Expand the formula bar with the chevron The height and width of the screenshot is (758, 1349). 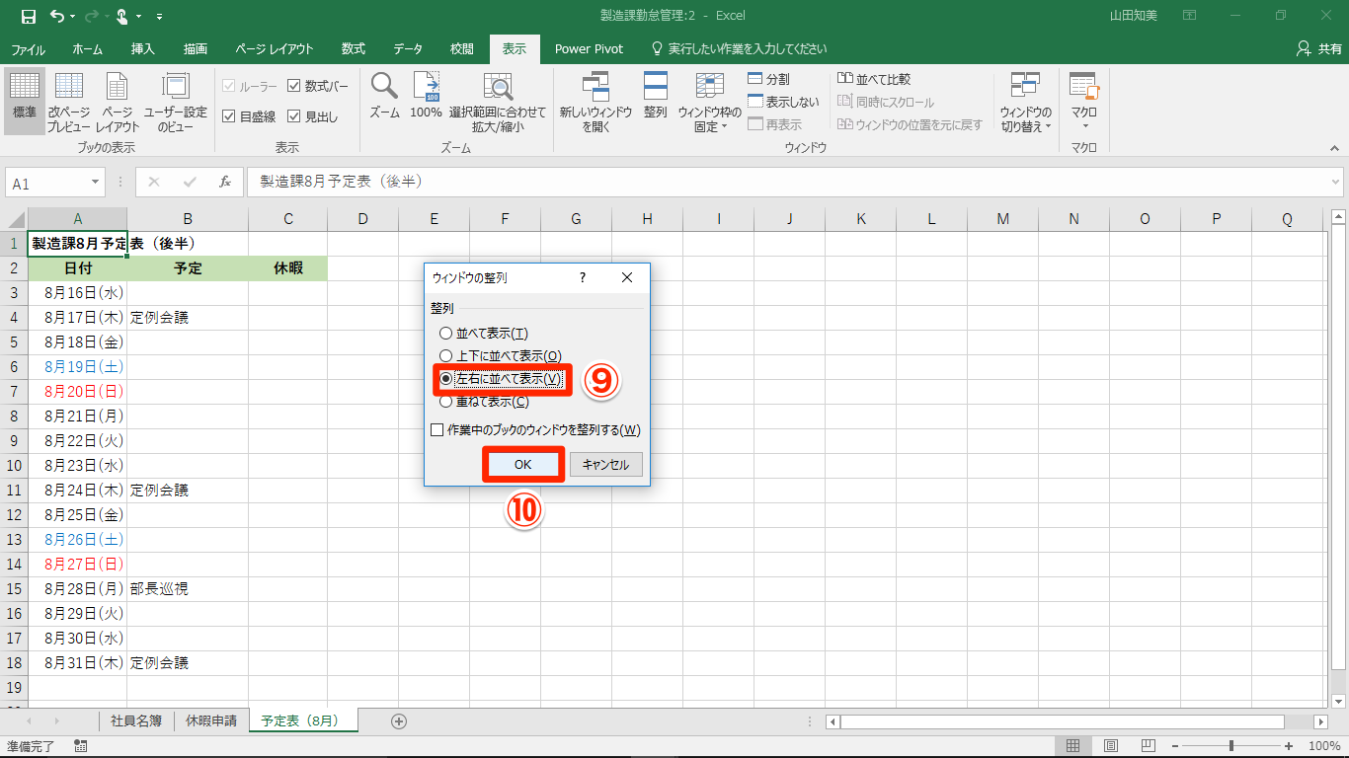[x=1336, y=183]
